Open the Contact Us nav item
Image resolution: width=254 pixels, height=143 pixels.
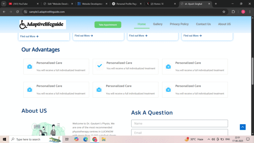pyautogui.click(x=203, y=24)
